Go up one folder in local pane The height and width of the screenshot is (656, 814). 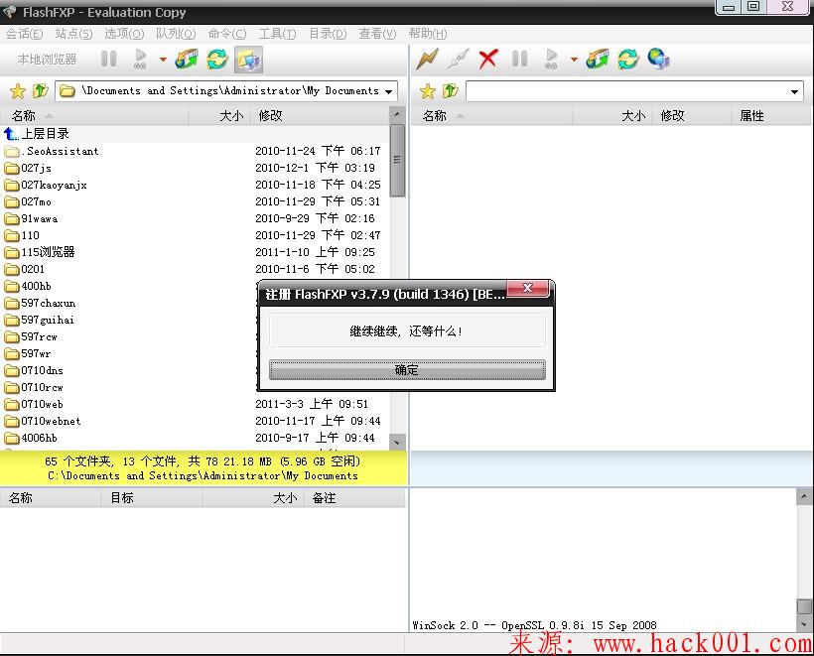[x=40, y=91]
